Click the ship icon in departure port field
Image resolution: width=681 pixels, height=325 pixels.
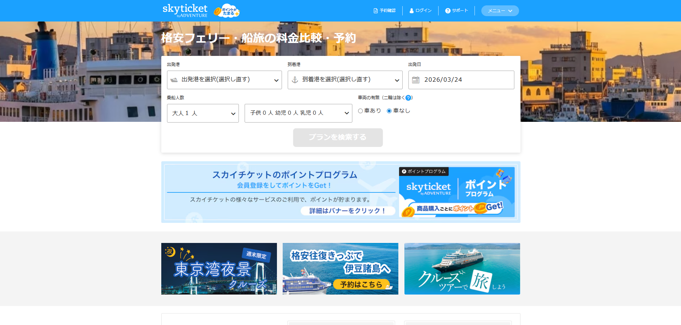[x=174, y=80]
